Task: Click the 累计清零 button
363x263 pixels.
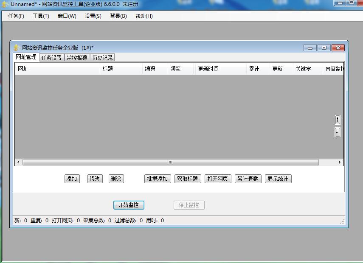Action: click(x=248, y=179)
